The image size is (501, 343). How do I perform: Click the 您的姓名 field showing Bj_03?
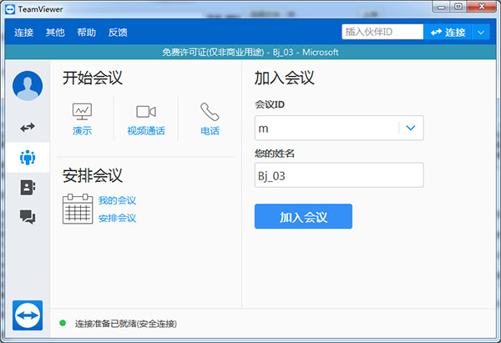[x=339, y=175]
